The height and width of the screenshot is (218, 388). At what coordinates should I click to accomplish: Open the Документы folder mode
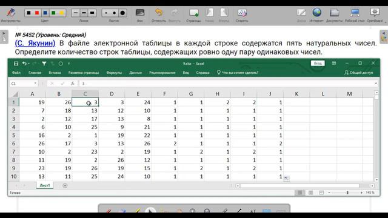[x=334, y=13]
